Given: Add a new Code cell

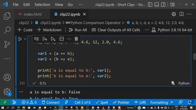Looking at the screenshot, I should [25, 30].
